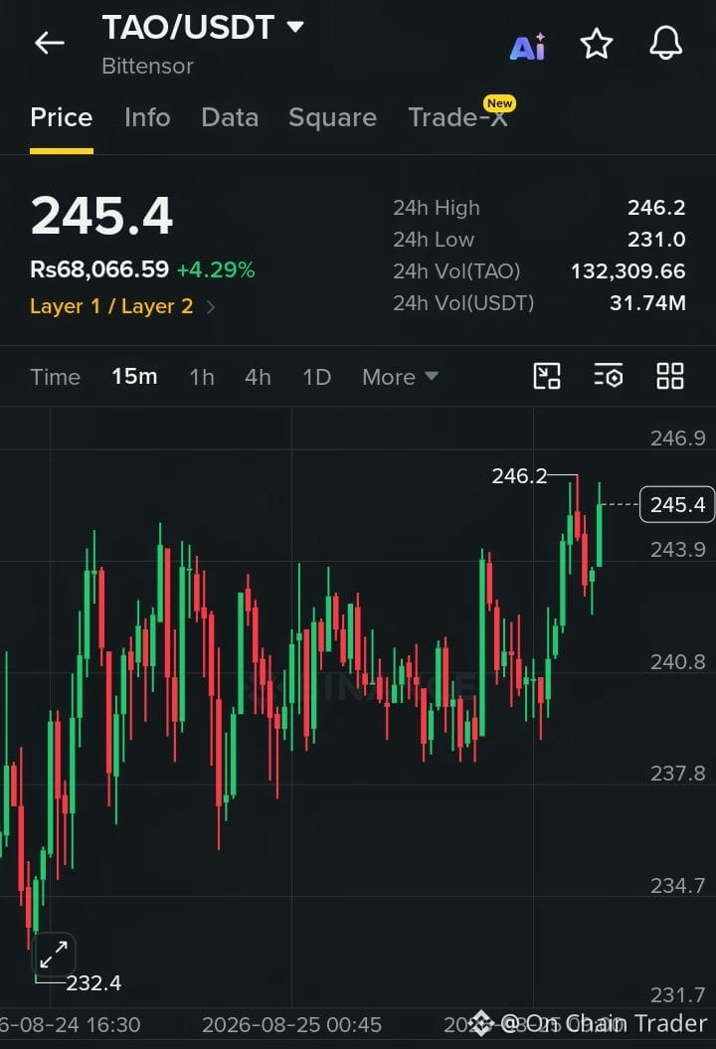Tap the 234.7 price axis label
The height and width of the screenshot is (1049, 716).
coord(678,886)
